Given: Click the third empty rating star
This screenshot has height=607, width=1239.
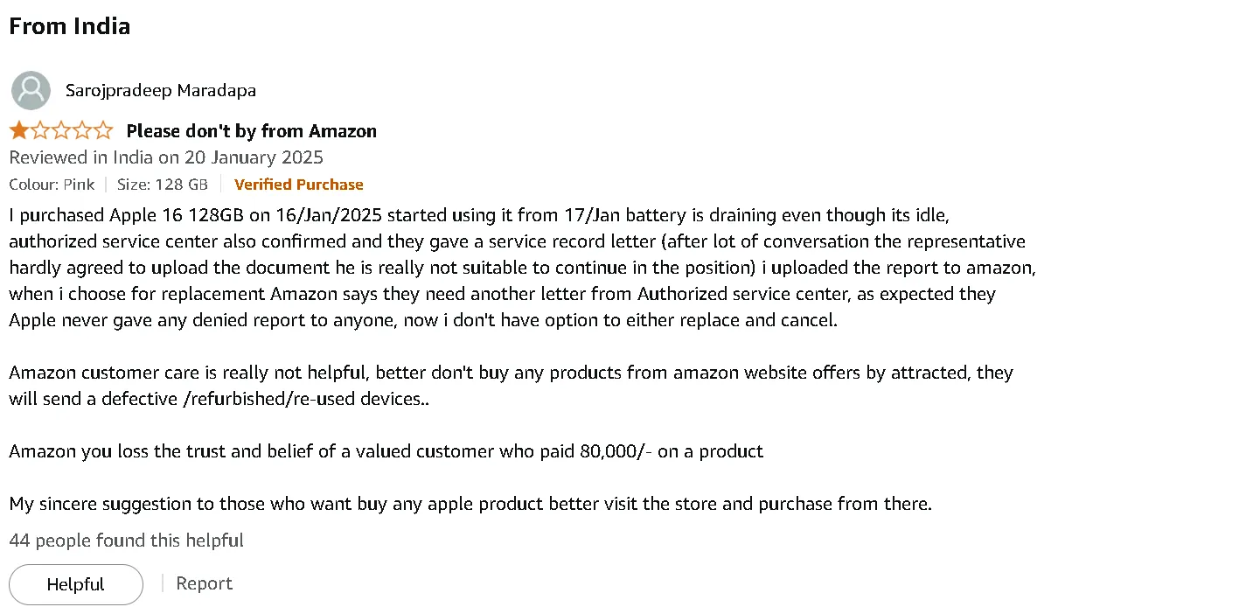Looking at the screenshot, I should 61,131.
